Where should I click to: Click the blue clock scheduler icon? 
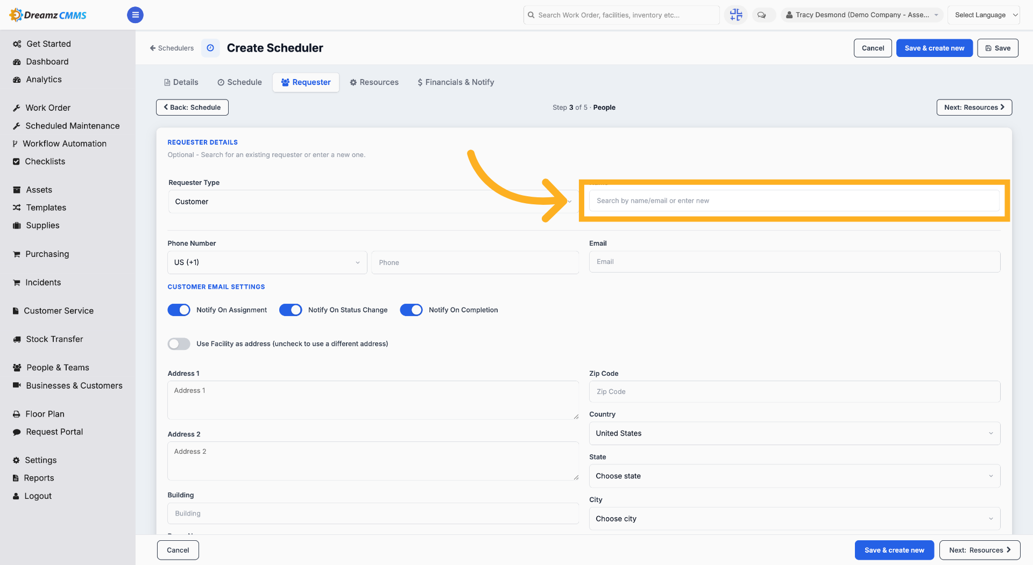point(210,48)
